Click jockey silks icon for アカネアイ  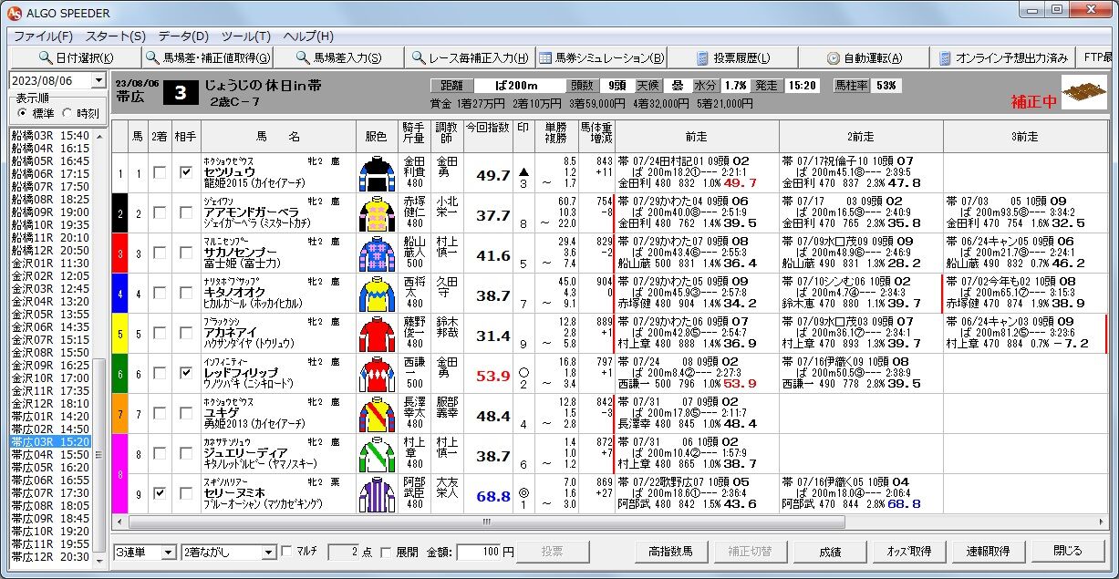pyautogui.click(x=377, y=334)
